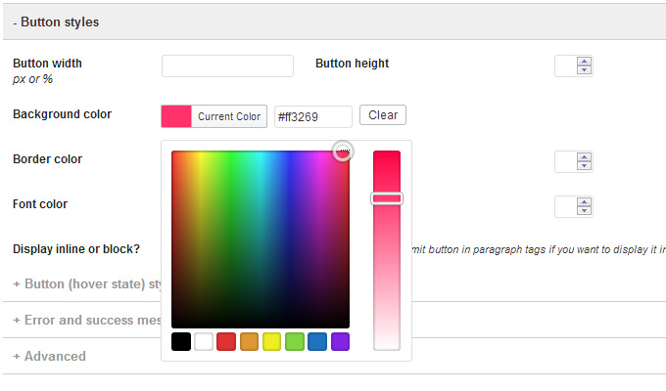Select the yellow preset swatch
Viewport: 666px width, 391px height.
click(272, 341)
